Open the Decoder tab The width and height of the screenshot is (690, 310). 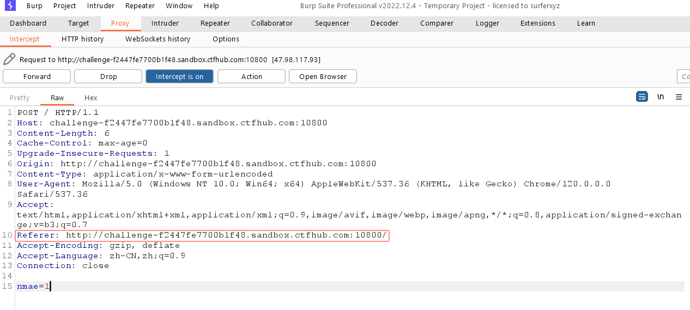pyautogui.click(x=384, y=23)
